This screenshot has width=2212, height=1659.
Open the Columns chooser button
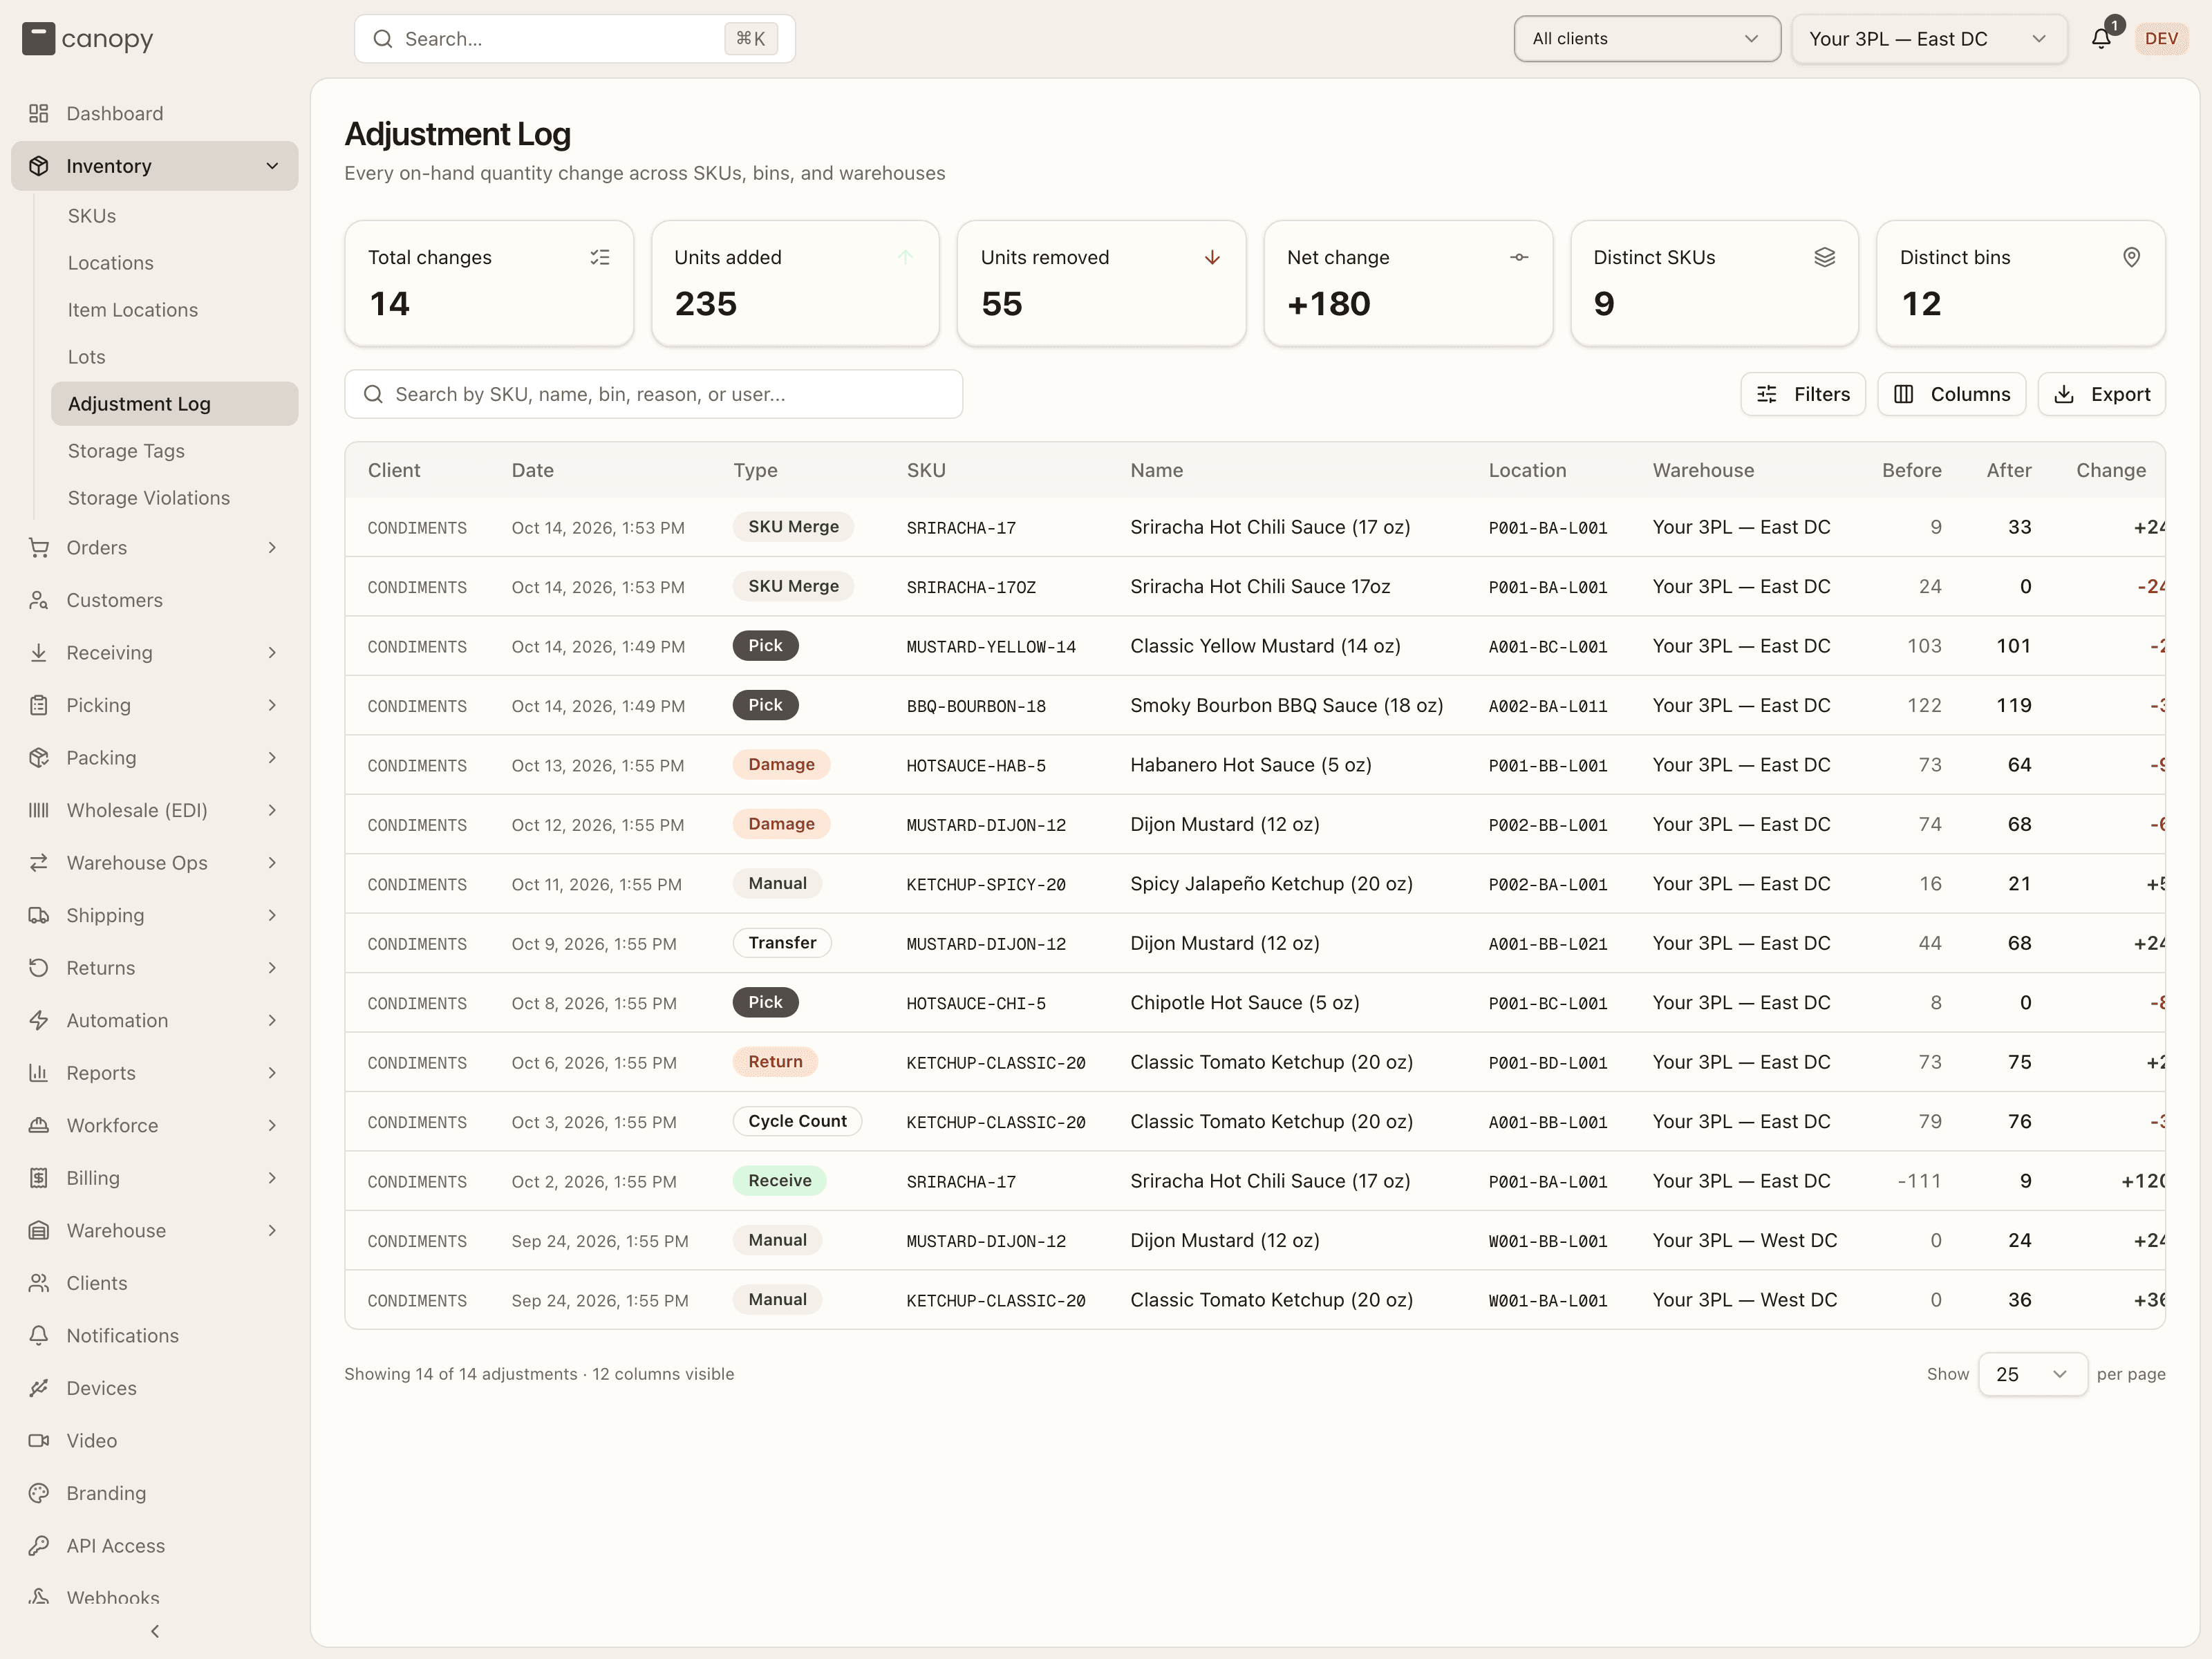pos(1951,394)
